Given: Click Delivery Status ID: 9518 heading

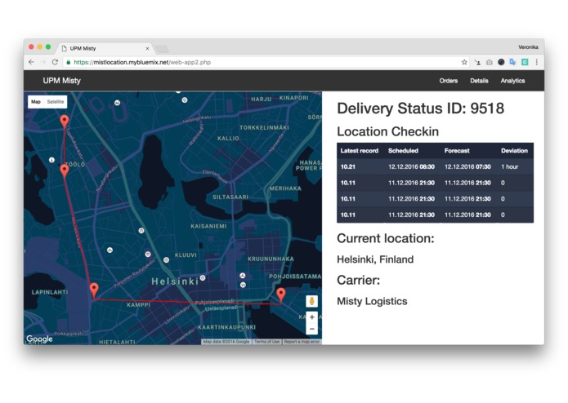Looking at the screenshot, I should coord(420,108).
